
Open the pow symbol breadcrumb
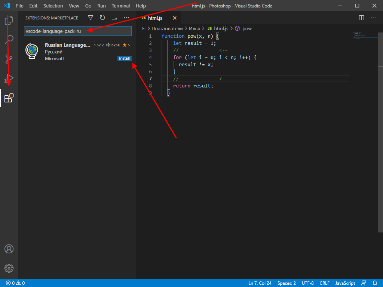pyautogui.click(x=248, y=28)
